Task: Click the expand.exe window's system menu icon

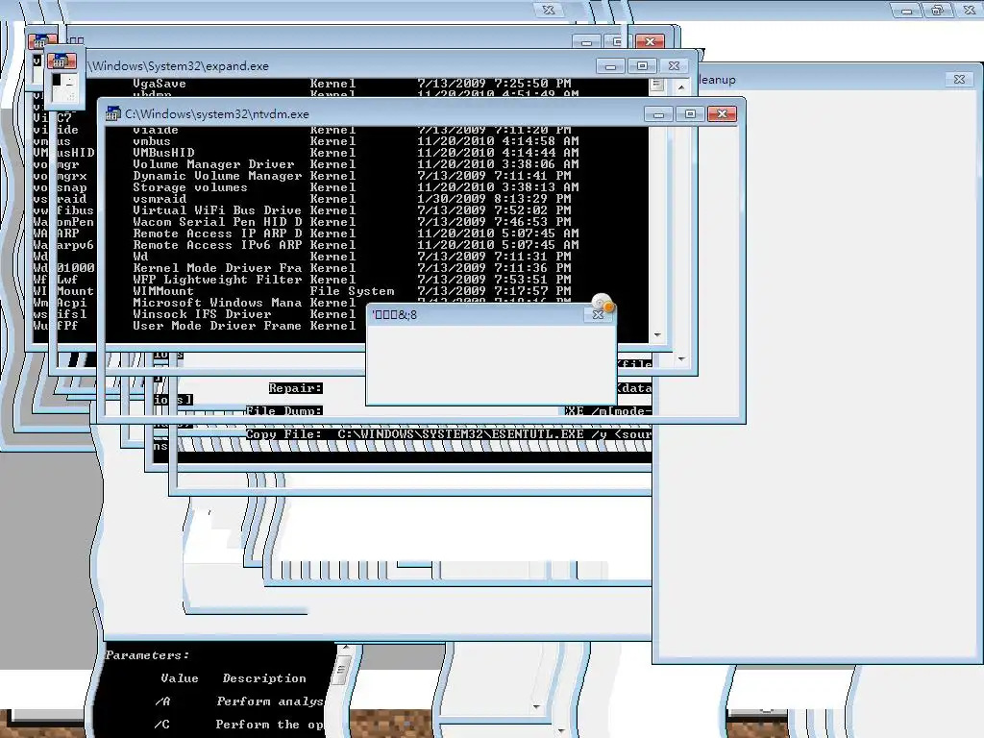Action: tap(61, 61)
